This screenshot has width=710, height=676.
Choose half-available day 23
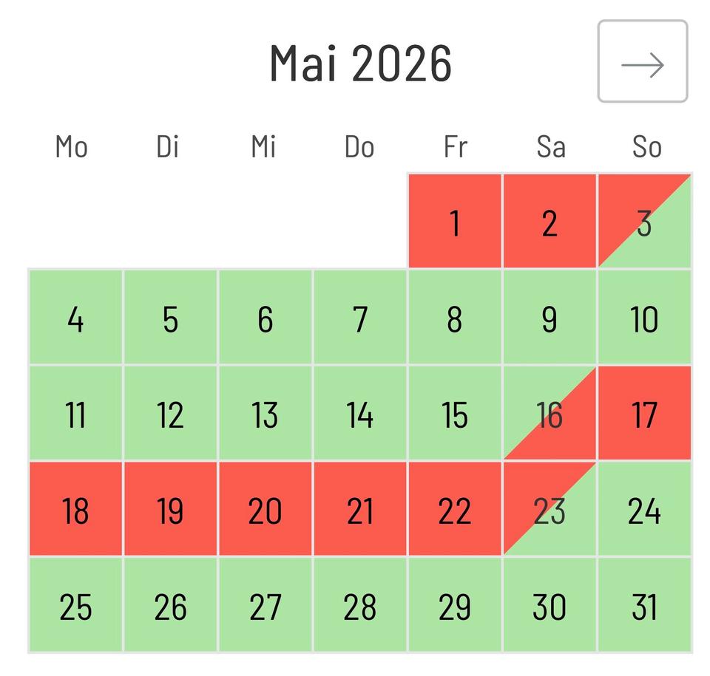pyautogui.click(x=550, y=509)
